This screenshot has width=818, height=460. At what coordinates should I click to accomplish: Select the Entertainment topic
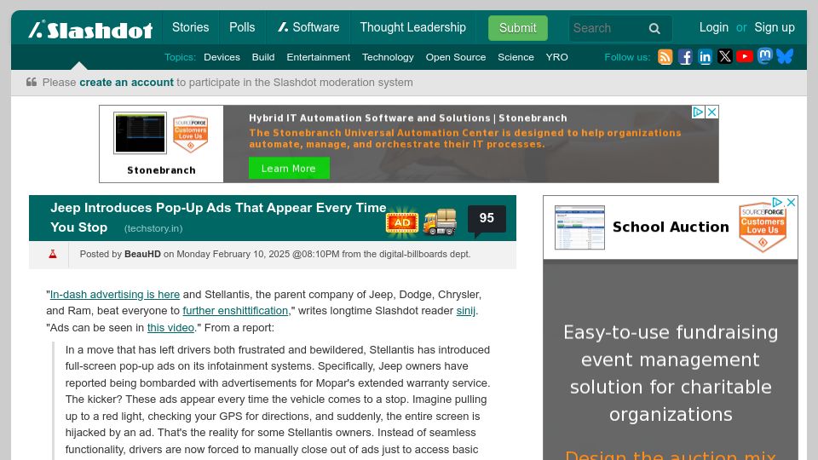point(318,57)
